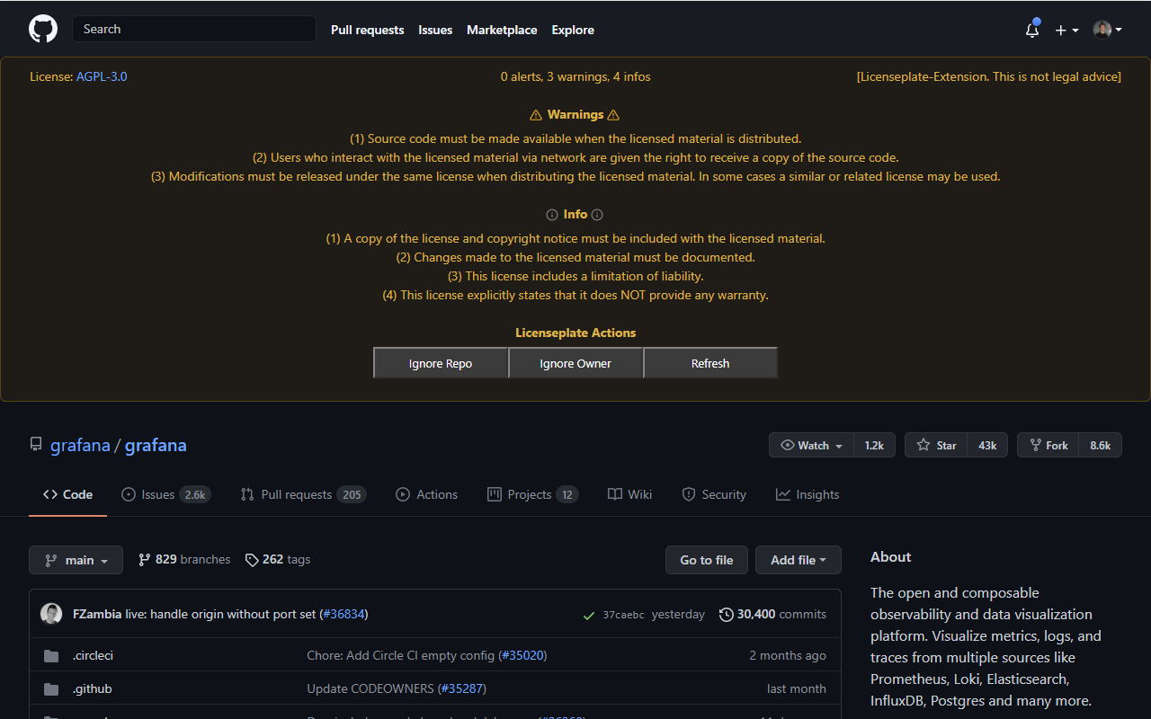The width and height of the screenshot is (1151, 719).
Task: View the 262 tags list
Action: coord(278,559)
